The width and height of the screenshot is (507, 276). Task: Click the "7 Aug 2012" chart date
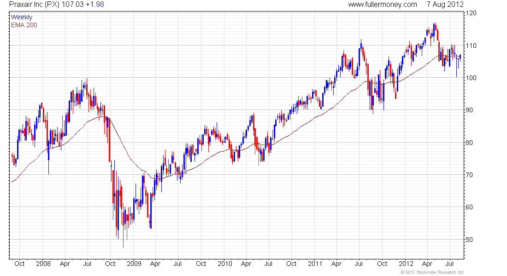coord(445,5)
